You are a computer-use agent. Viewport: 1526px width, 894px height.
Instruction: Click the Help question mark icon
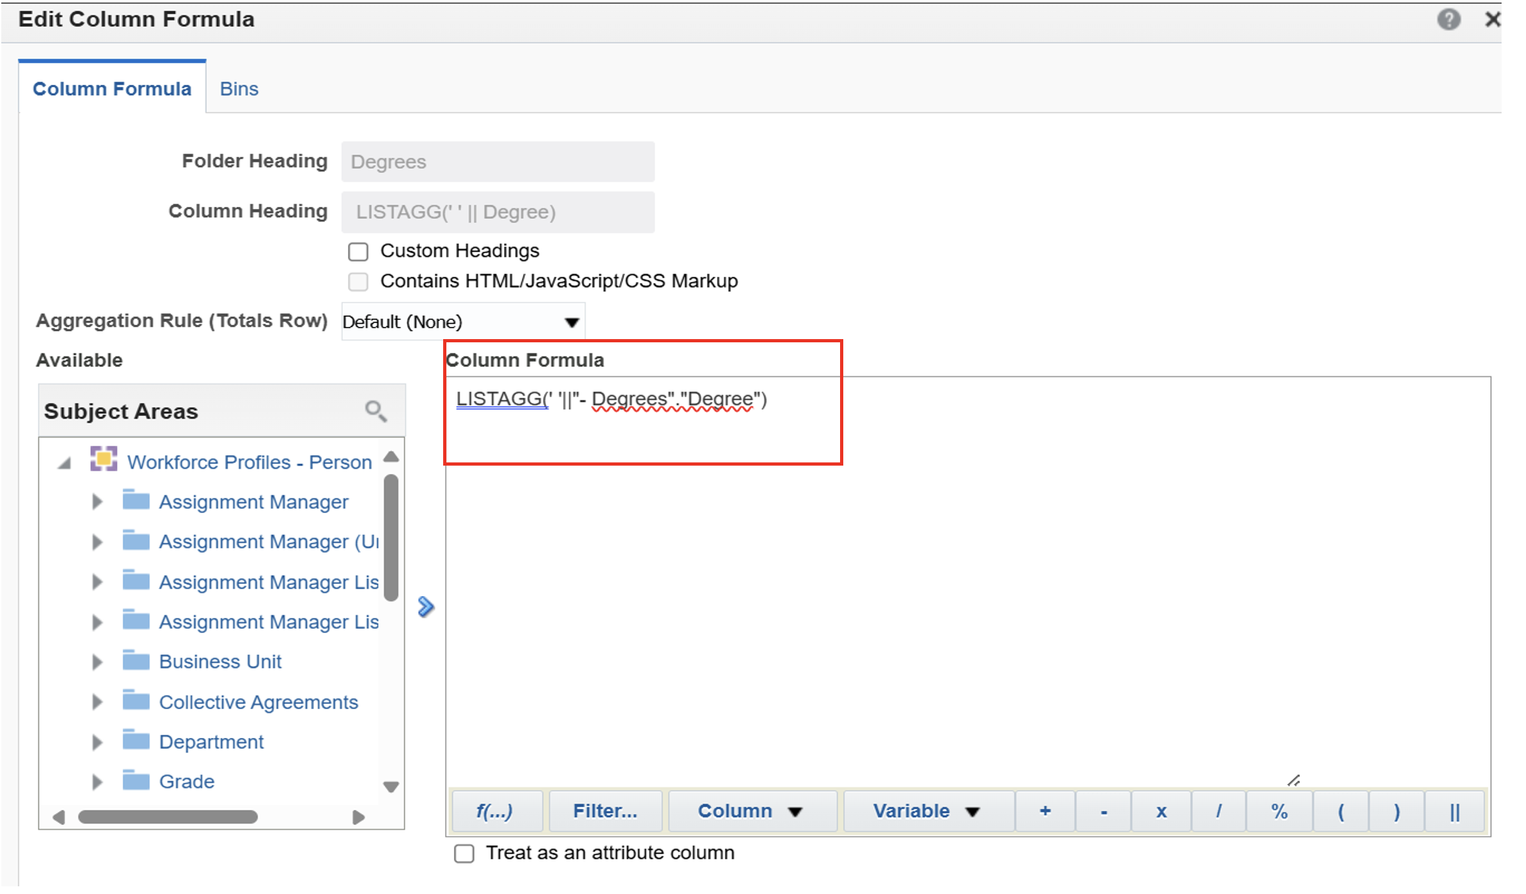coord(1448,19)
